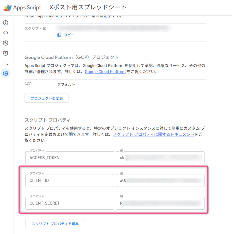
Task: Click the コピー link for script ID
Action: pyautogui.click(x=69, y=35)
